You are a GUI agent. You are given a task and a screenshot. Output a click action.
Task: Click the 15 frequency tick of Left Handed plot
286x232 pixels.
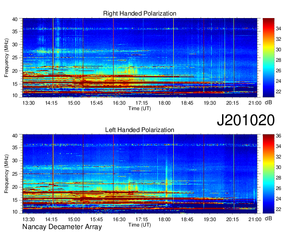15,200
